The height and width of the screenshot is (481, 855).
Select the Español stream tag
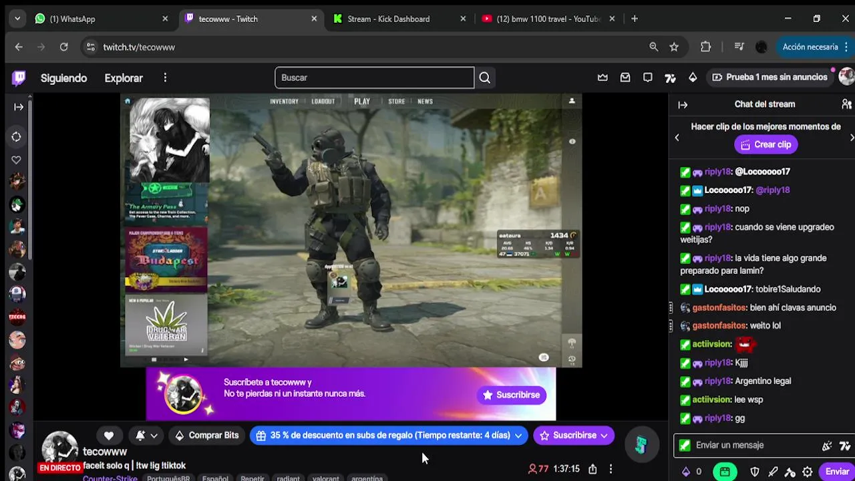(215, 478)
